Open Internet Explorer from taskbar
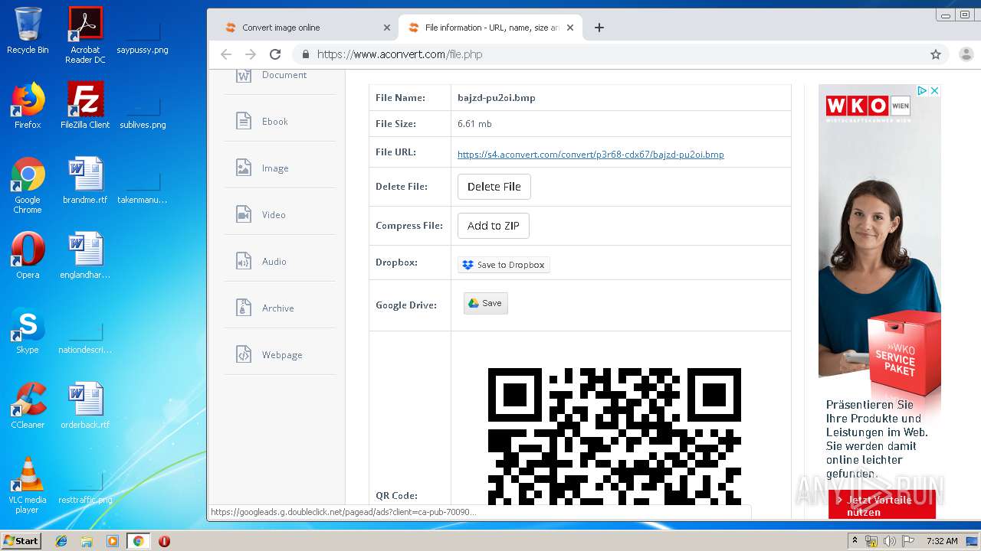The width and height of the screenshot is (981, 551). pos(61,541)
